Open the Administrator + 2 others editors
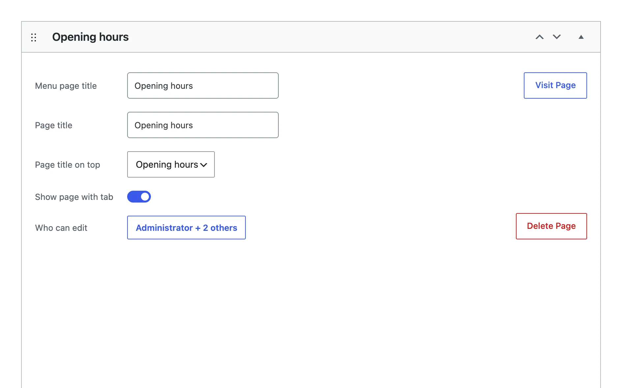The height and width of the screenshot is (388, 622). point(186,228)
